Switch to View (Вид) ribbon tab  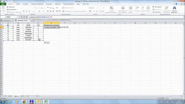(78, 4)
